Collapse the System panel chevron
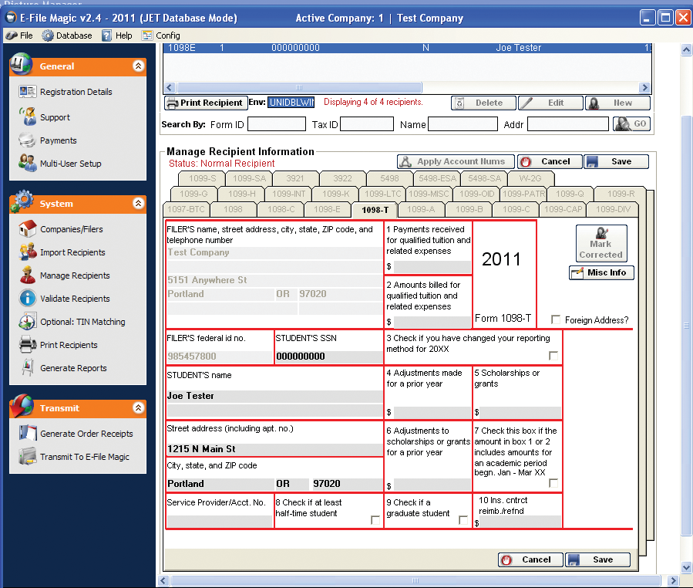Image resolution: width=693 pixels, height=588 pixels. 138,204
